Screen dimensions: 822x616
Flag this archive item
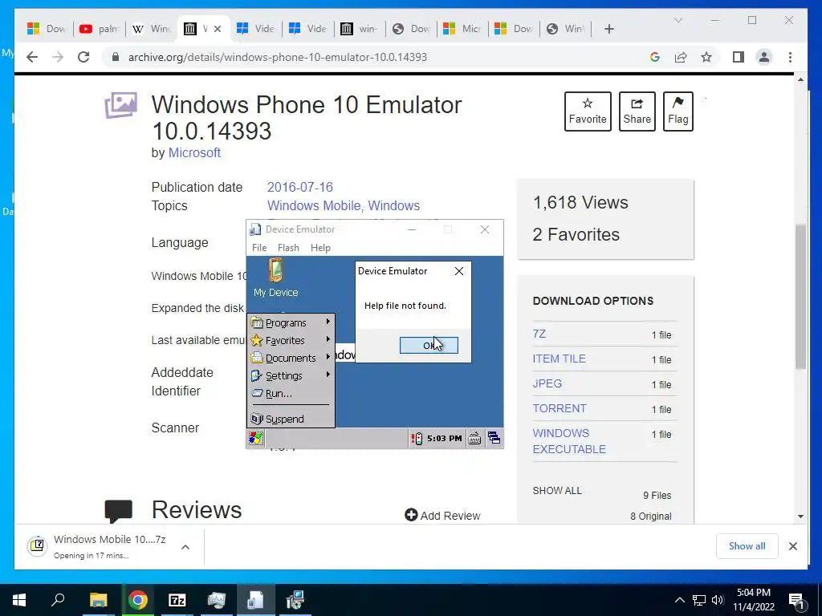pyautogui.click(x=678, y=111)
